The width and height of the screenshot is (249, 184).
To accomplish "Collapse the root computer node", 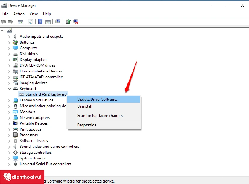I will [x=3, y=31].
